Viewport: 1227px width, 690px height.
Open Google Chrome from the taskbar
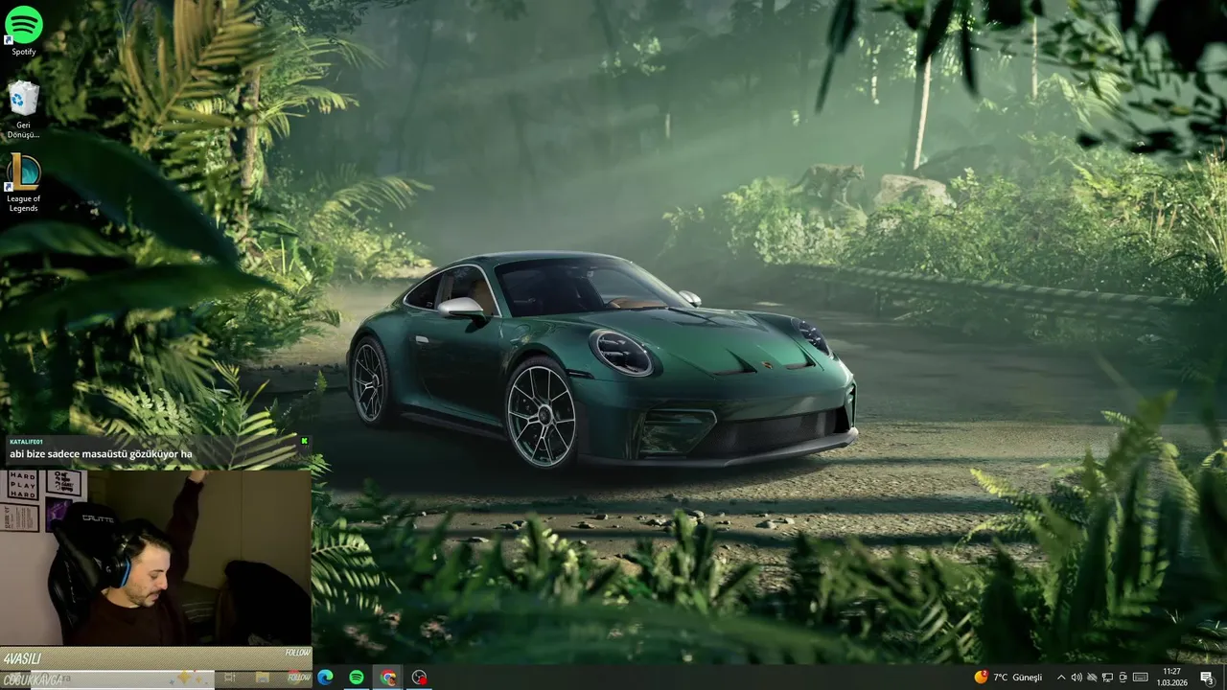[387, 678]
